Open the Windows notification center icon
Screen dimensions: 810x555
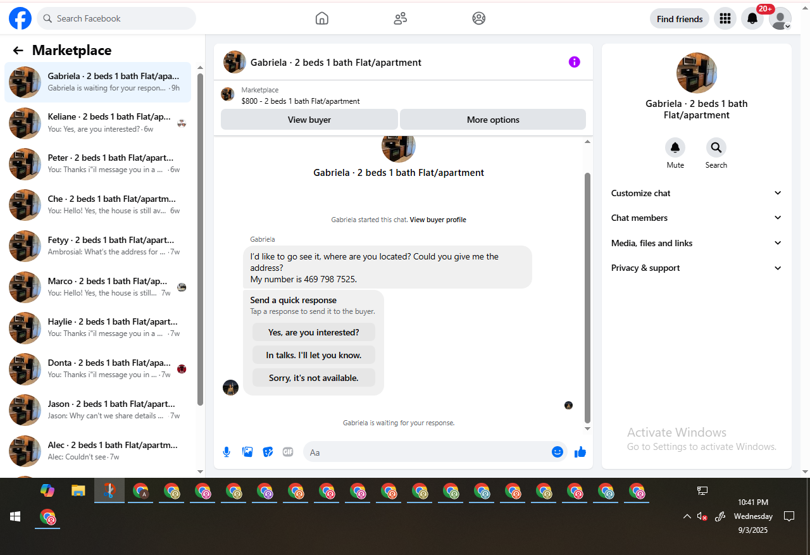[x=789, y=516]
